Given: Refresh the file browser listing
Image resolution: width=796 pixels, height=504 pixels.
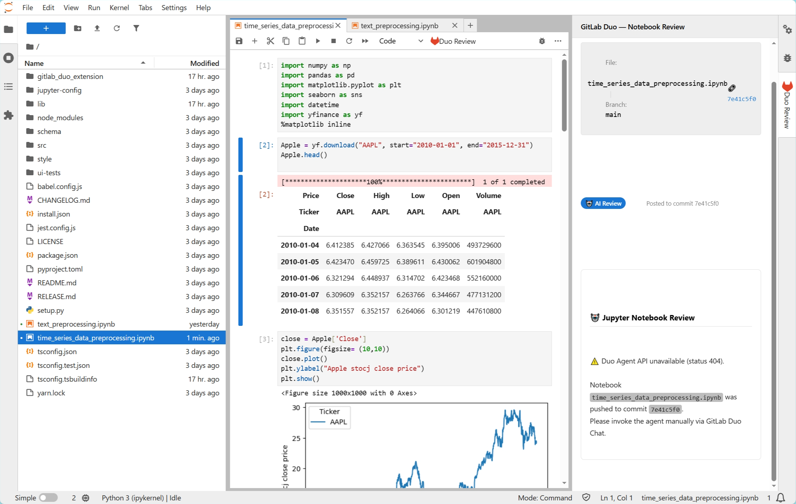Looking at the screenshot, I should coord(117,28).
